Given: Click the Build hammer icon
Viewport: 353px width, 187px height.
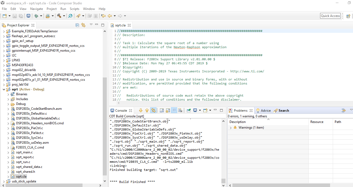Looking at the screenshot, I should pos(59,16).
